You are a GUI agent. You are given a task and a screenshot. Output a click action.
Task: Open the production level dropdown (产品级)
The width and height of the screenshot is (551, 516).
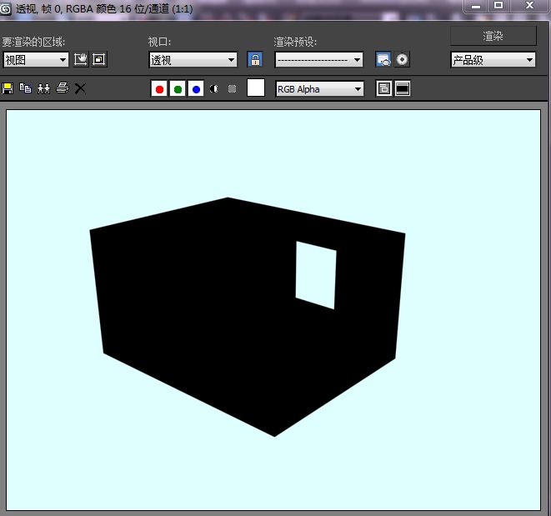pyautogui.click(x=493, y=60)
